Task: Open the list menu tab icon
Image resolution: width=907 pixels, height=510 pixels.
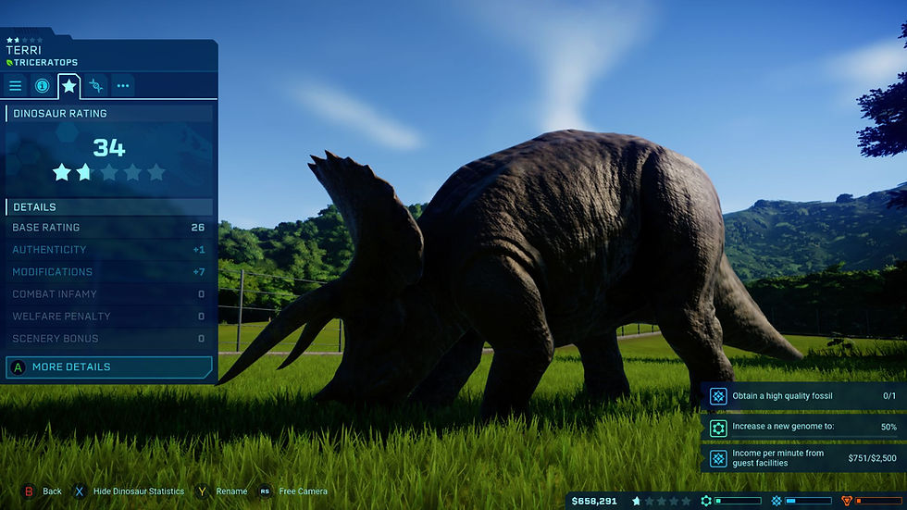Action: (x=15, y=86)
